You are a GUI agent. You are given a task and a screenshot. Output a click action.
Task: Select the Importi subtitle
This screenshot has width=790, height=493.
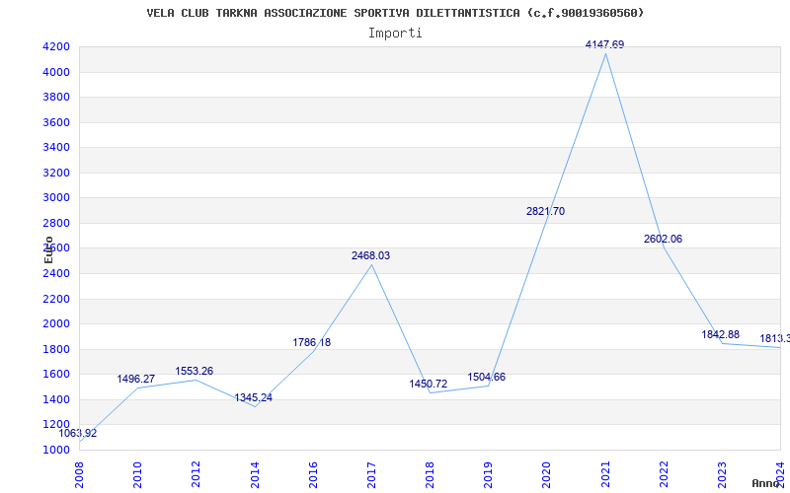point(395,34)
